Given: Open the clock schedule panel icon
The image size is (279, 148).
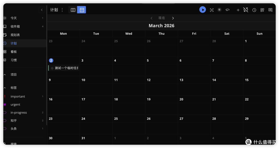Looking at the screenshot, I should pyautogui.click(x=254, y=10).
